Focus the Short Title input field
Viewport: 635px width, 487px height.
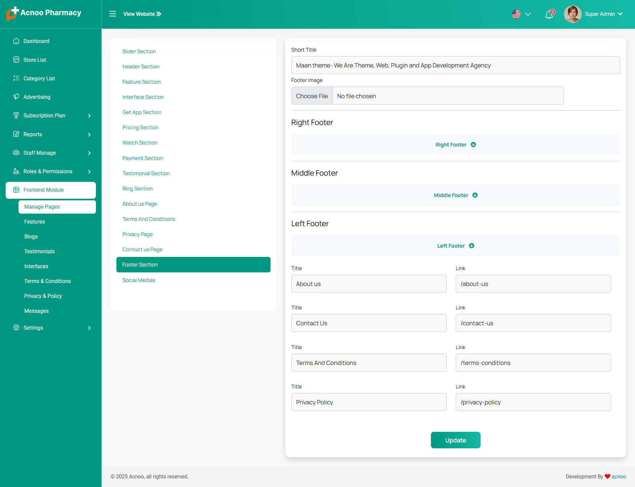coord(455,65)
